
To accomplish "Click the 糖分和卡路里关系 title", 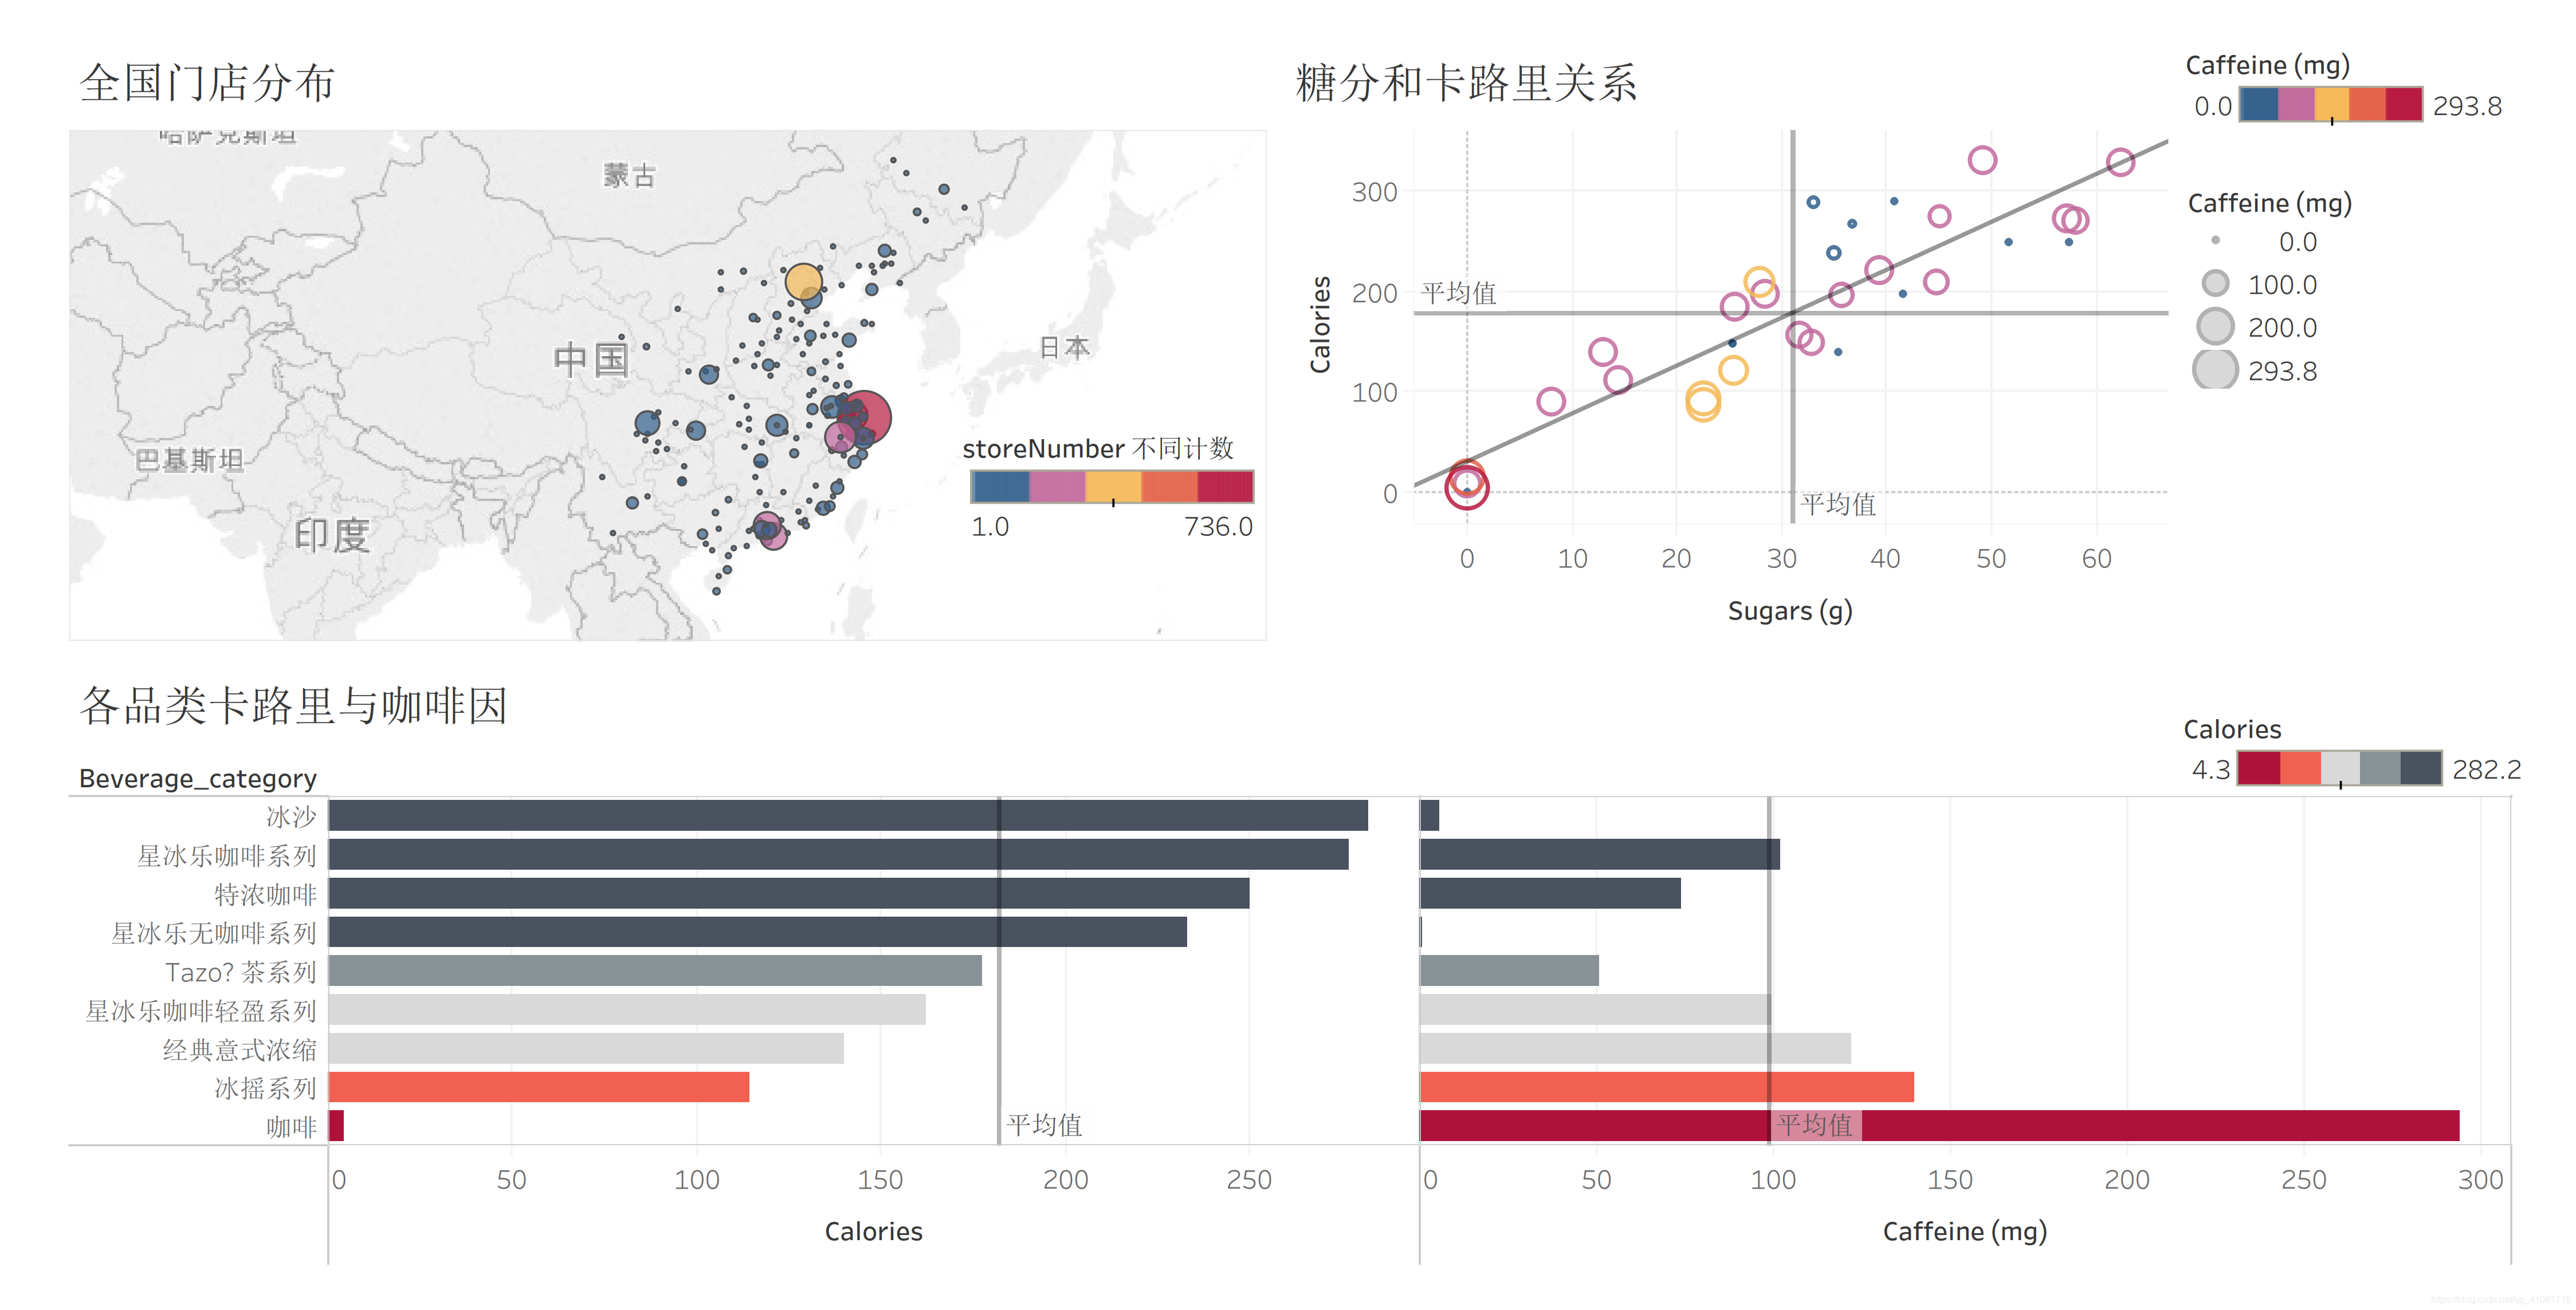I will (1465, 83).
